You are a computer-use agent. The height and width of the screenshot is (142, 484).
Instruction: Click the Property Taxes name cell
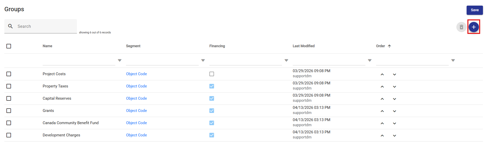(55, 86)
